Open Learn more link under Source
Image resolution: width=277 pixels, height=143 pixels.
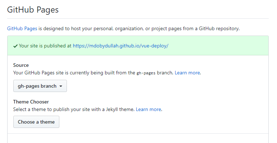pyautogui.click(x=187, y=73)
